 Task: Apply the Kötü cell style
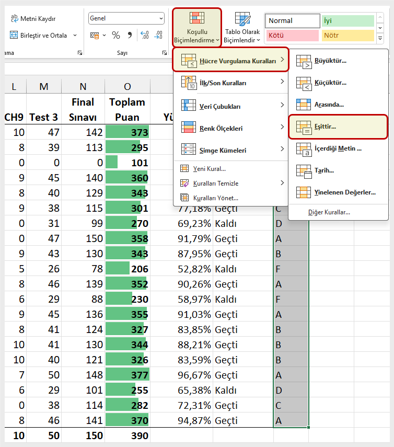pos(293,36)
